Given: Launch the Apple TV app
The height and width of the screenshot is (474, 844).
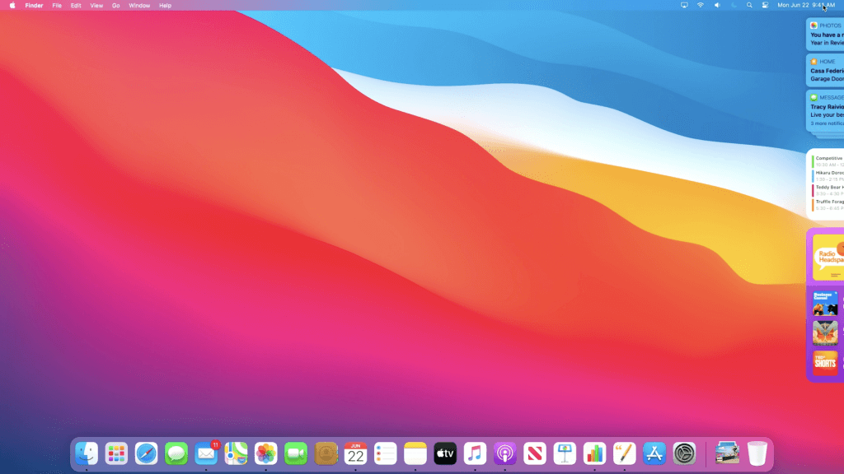Looking at the screenshot, I should coord(445,453).
